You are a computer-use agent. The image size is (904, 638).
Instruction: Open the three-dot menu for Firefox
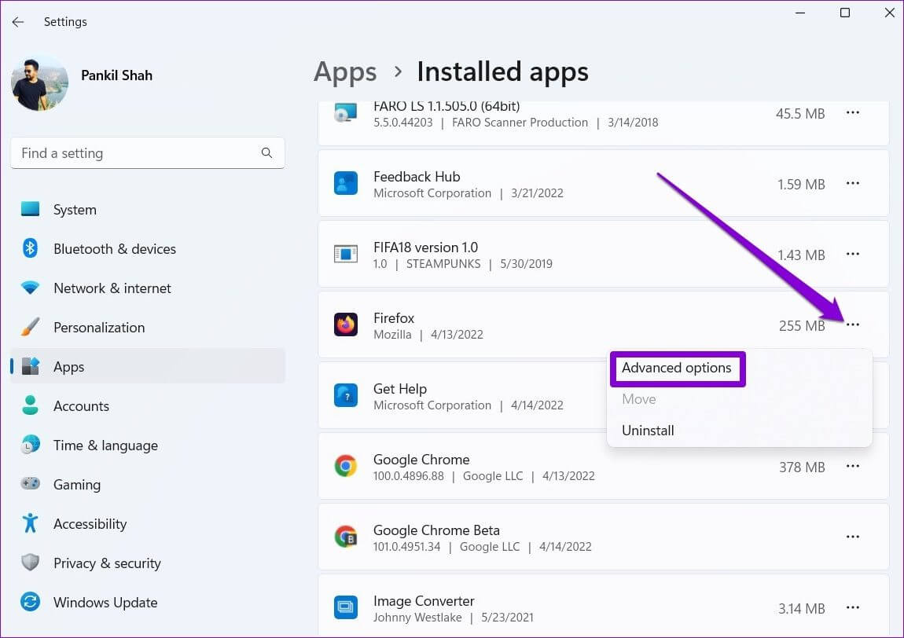853,324
